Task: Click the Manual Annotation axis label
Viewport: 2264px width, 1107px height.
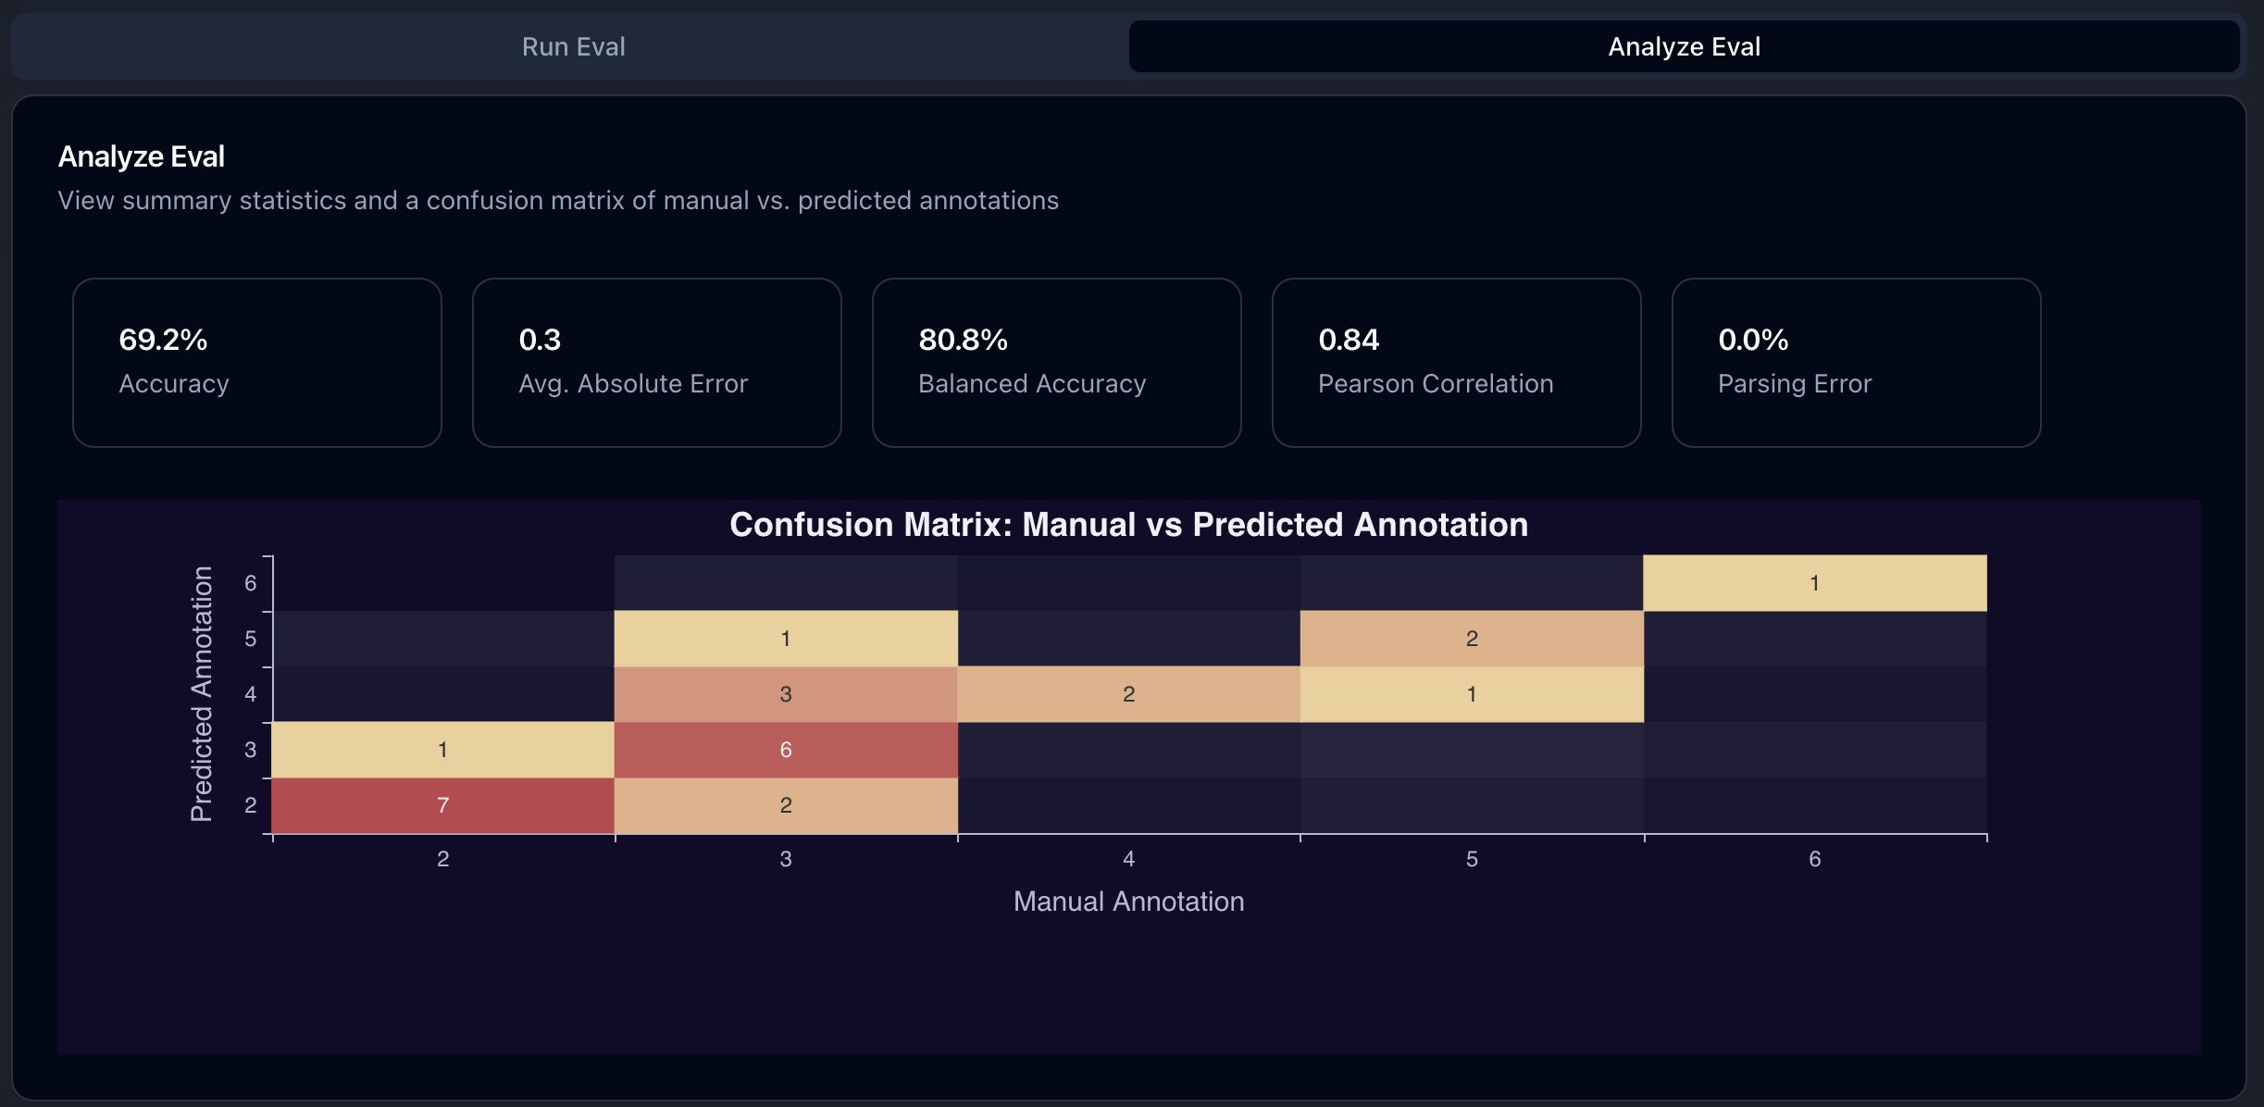Action: click(x=1129, y=901)
